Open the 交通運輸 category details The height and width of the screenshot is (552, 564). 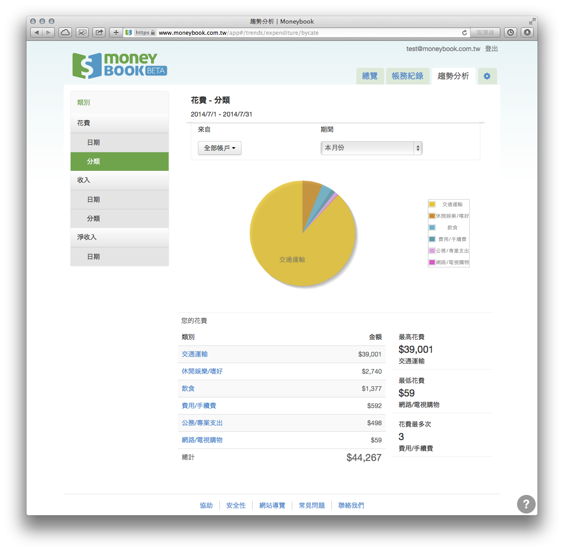194,354
